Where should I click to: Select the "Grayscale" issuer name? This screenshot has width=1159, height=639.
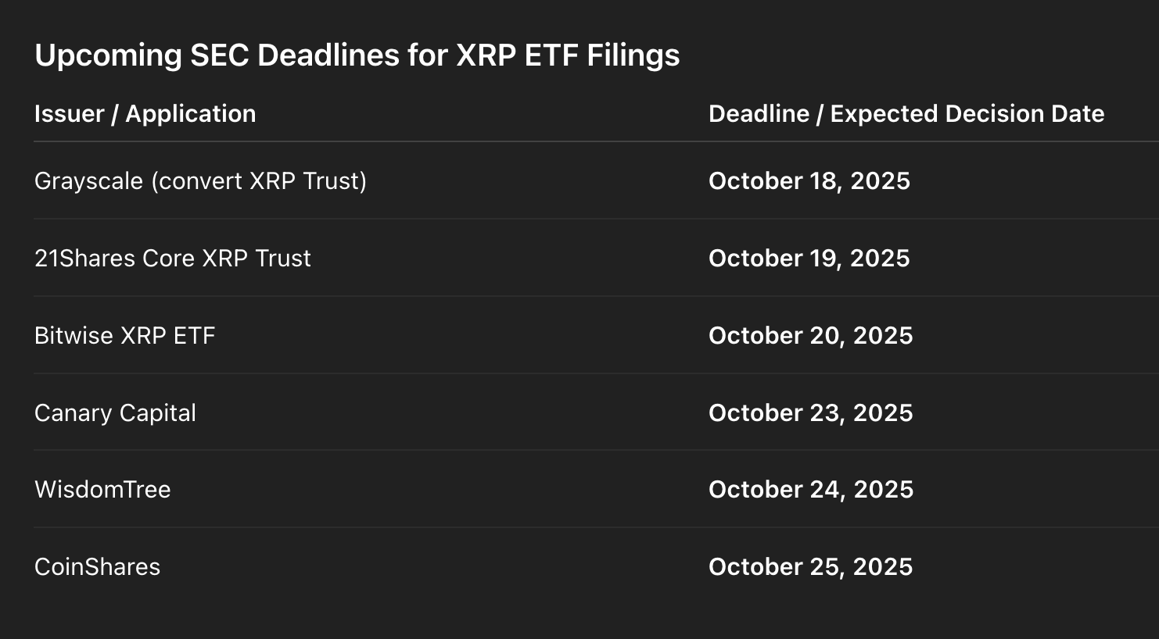pyautogui.click(x=88, y=181)
